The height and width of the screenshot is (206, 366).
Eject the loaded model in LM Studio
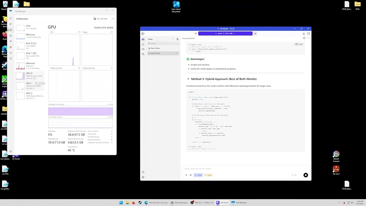tap(255, 33)
